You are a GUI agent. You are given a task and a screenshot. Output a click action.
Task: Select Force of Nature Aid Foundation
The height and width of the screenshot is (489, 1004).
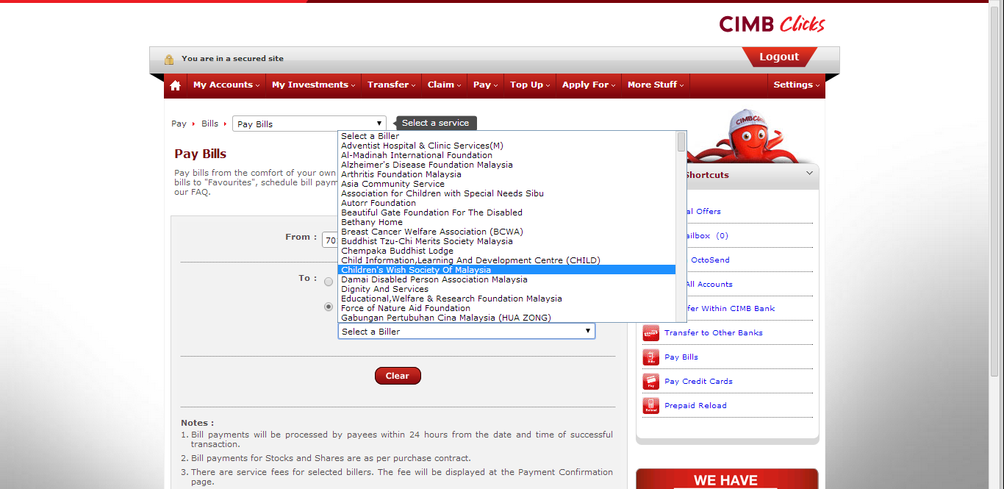pos(506,308)
